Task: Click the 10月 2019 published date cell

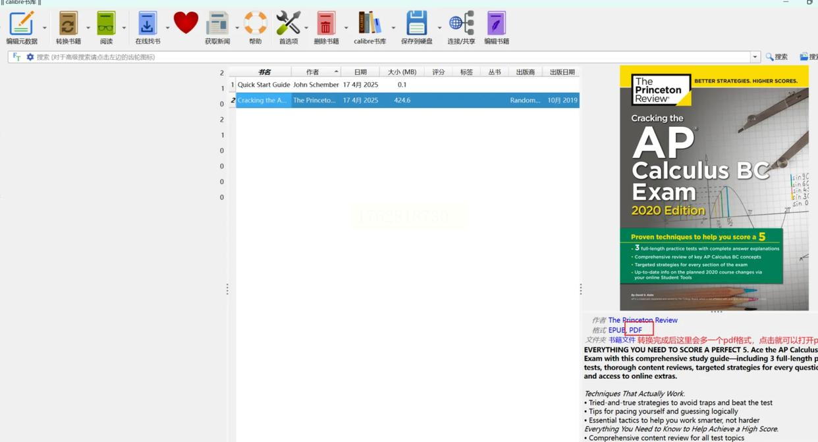Action: (562, 101)
